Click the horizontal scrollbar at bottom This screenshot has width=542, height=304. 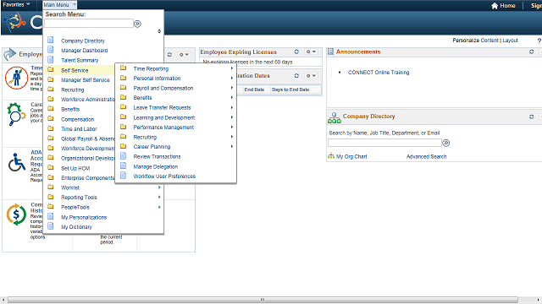click(263, 300)
